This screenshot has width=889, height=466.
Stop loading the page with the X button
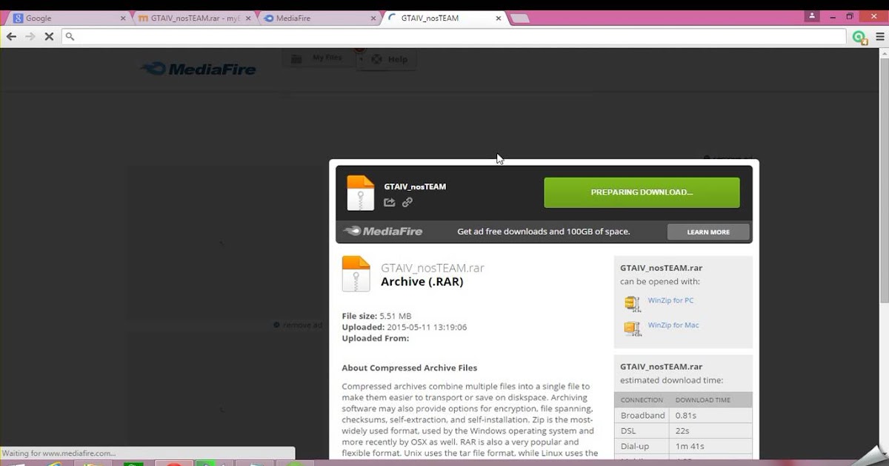[49, 36]
